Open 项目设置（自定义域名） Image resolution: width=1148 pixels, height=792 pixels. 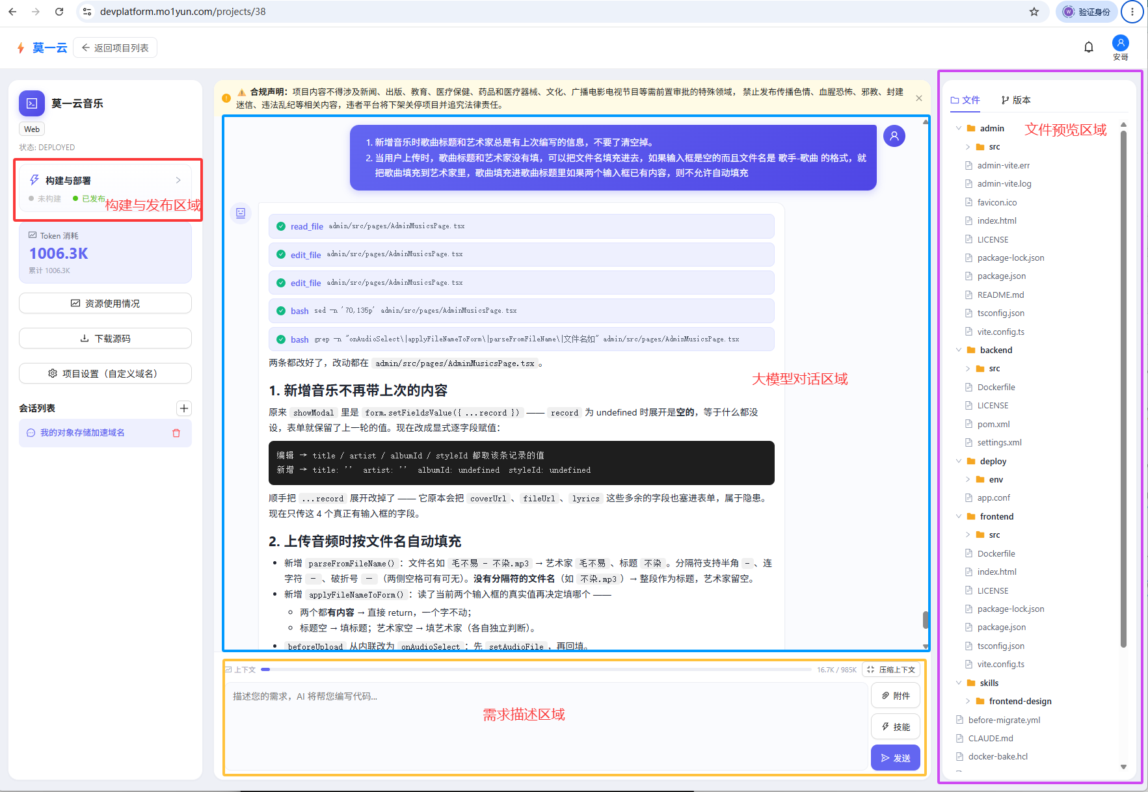coord(105,373)
